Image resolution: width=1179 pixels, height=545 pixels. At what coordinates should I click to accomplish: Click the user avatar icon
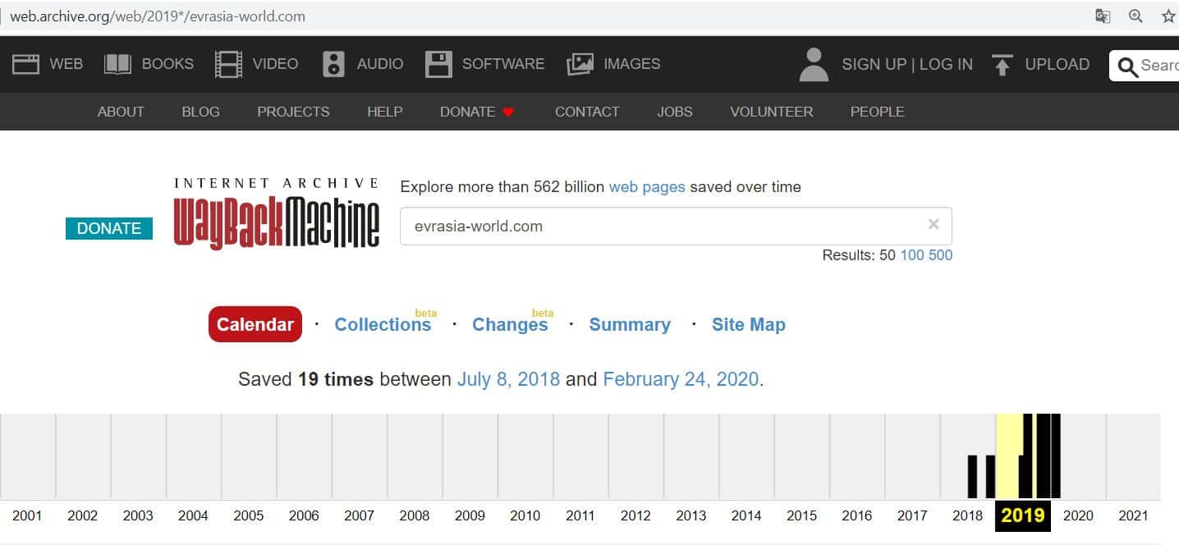tap(814, 64)
